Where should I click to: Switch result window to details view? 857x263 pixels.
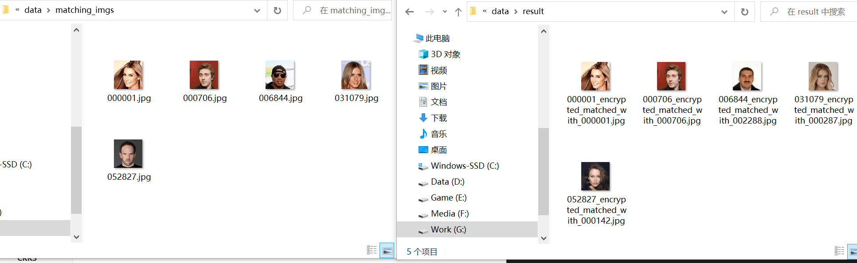click(839, 251)
